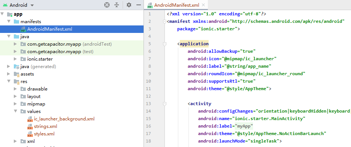
Task: Click the android:configChanges attribute line
Action: click(x=274, y=111)
